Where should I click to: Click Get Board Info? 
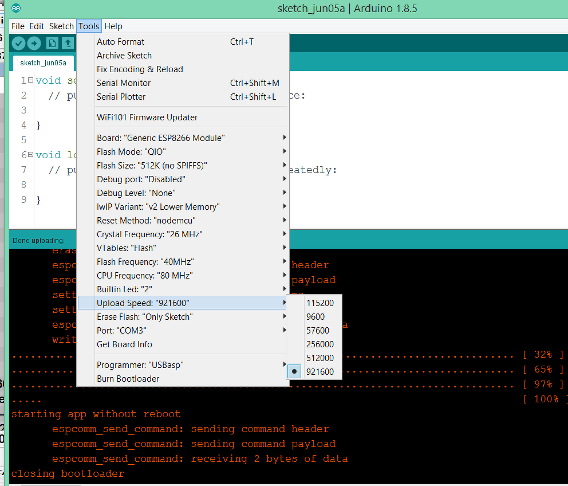[183, 344]
